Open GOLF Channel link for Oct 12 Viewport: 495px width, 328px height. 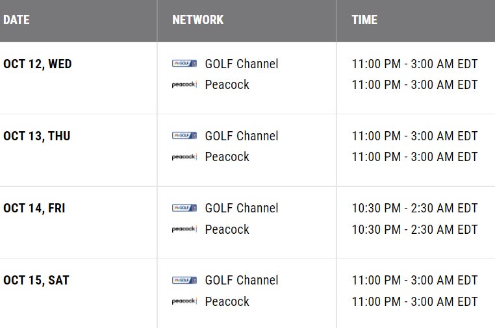242,64
